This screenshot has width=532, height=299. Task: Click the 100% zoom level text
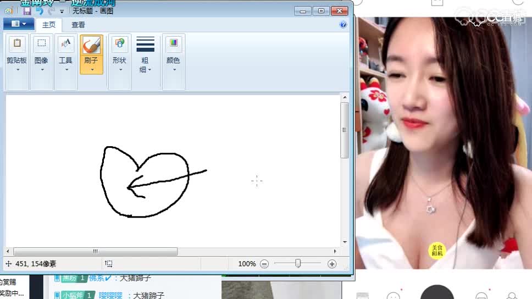[247, 264]
